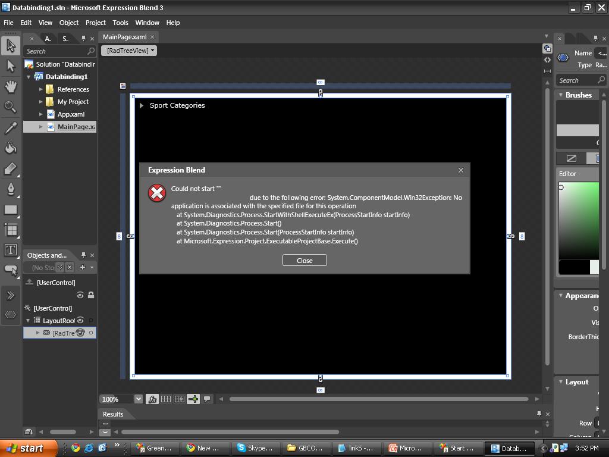The width and height of the screenshot is (609, 457).
Task: Click the gray brush property row
Action: click(x=577, y=130)
